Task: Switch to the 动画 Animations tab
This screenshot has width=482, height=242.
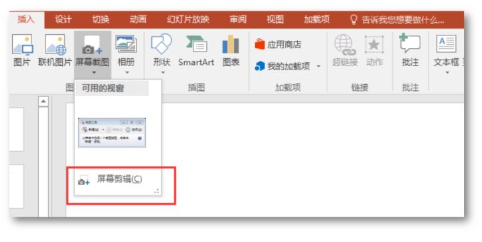Action: coord(138,20)
